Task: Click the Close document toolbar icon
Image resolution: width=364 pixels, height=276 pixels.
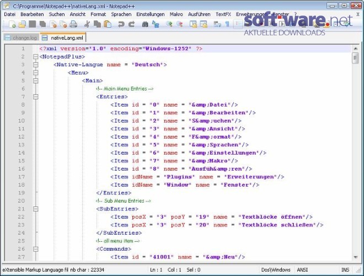Action: 53,24
